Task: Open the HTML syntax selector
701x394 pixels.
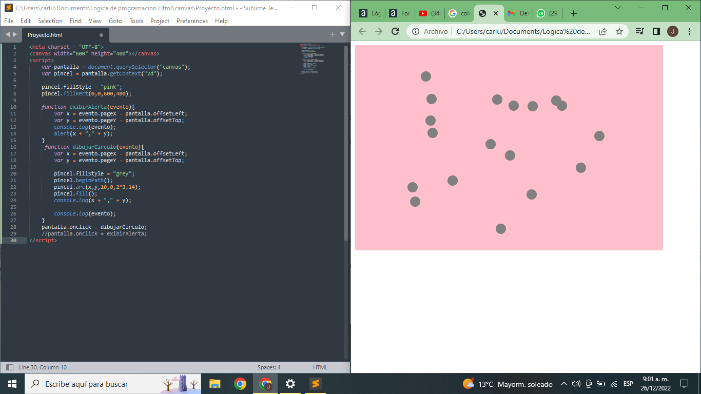Action: 320,367
